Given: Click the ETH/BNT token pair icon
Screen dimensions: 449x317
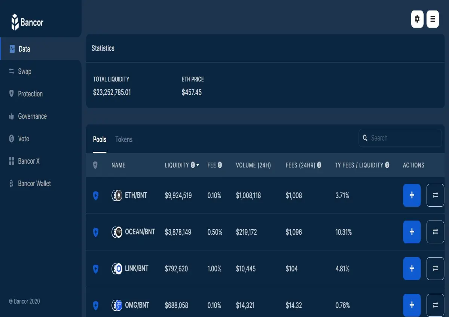Looking at the screenshot, I should 117,196.
